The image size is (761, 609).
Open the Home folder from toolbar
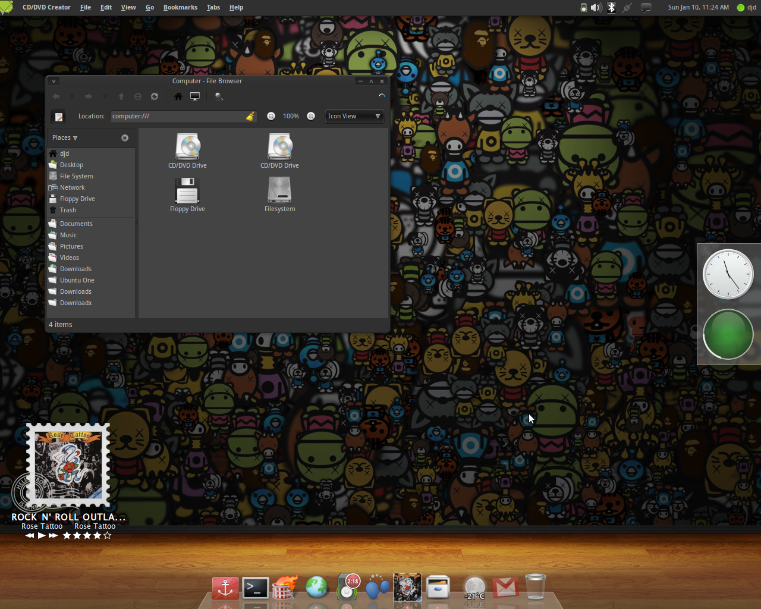(x=178, y=96)
